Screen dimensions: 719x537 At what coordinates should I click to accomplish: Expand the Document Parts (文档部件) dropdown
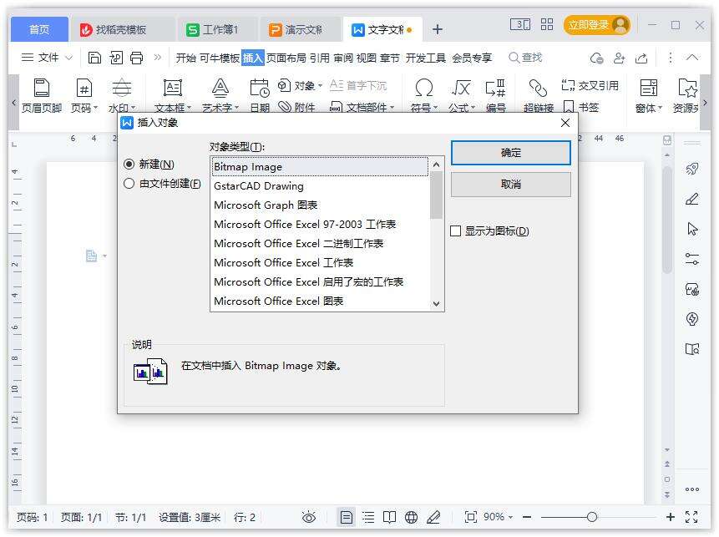click(x=392, y=108)
